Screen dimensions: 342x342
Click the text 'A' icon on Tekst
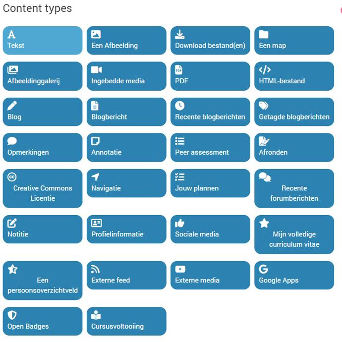pyautogui.click(x=12, y=34)
